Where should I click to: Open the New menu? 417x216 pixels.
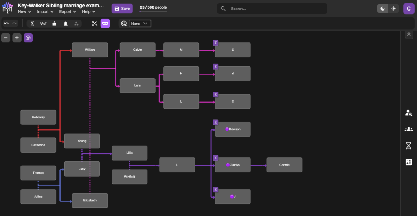(24, 12)
